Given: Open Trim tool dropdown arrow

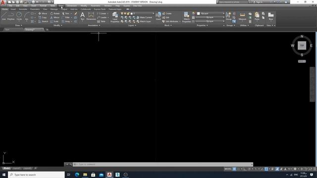Looking at the screenshot, I should pos(71,13).
